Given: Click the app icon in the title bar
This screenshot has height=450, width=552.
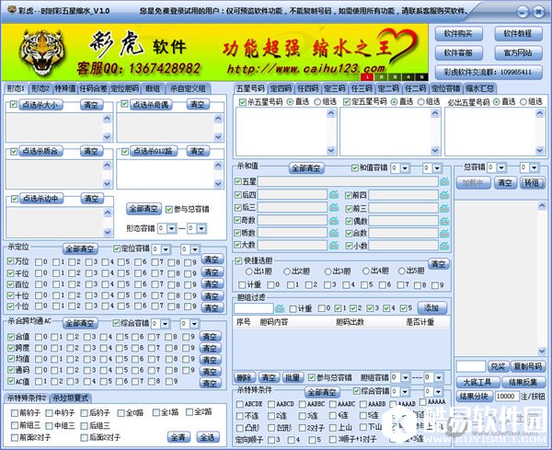Looking at the screenshot, I should [x=12, y=10].
